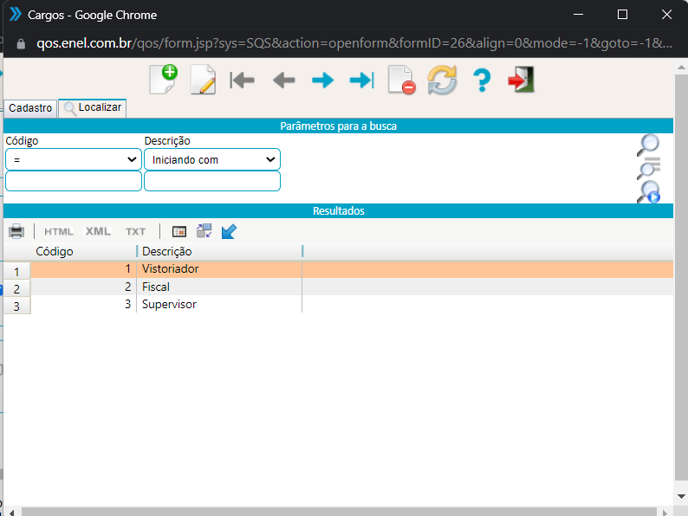Viewport: 688px width, 516px height.
Task: Switch to the Cadastro tab
Action: coord(30,108)
